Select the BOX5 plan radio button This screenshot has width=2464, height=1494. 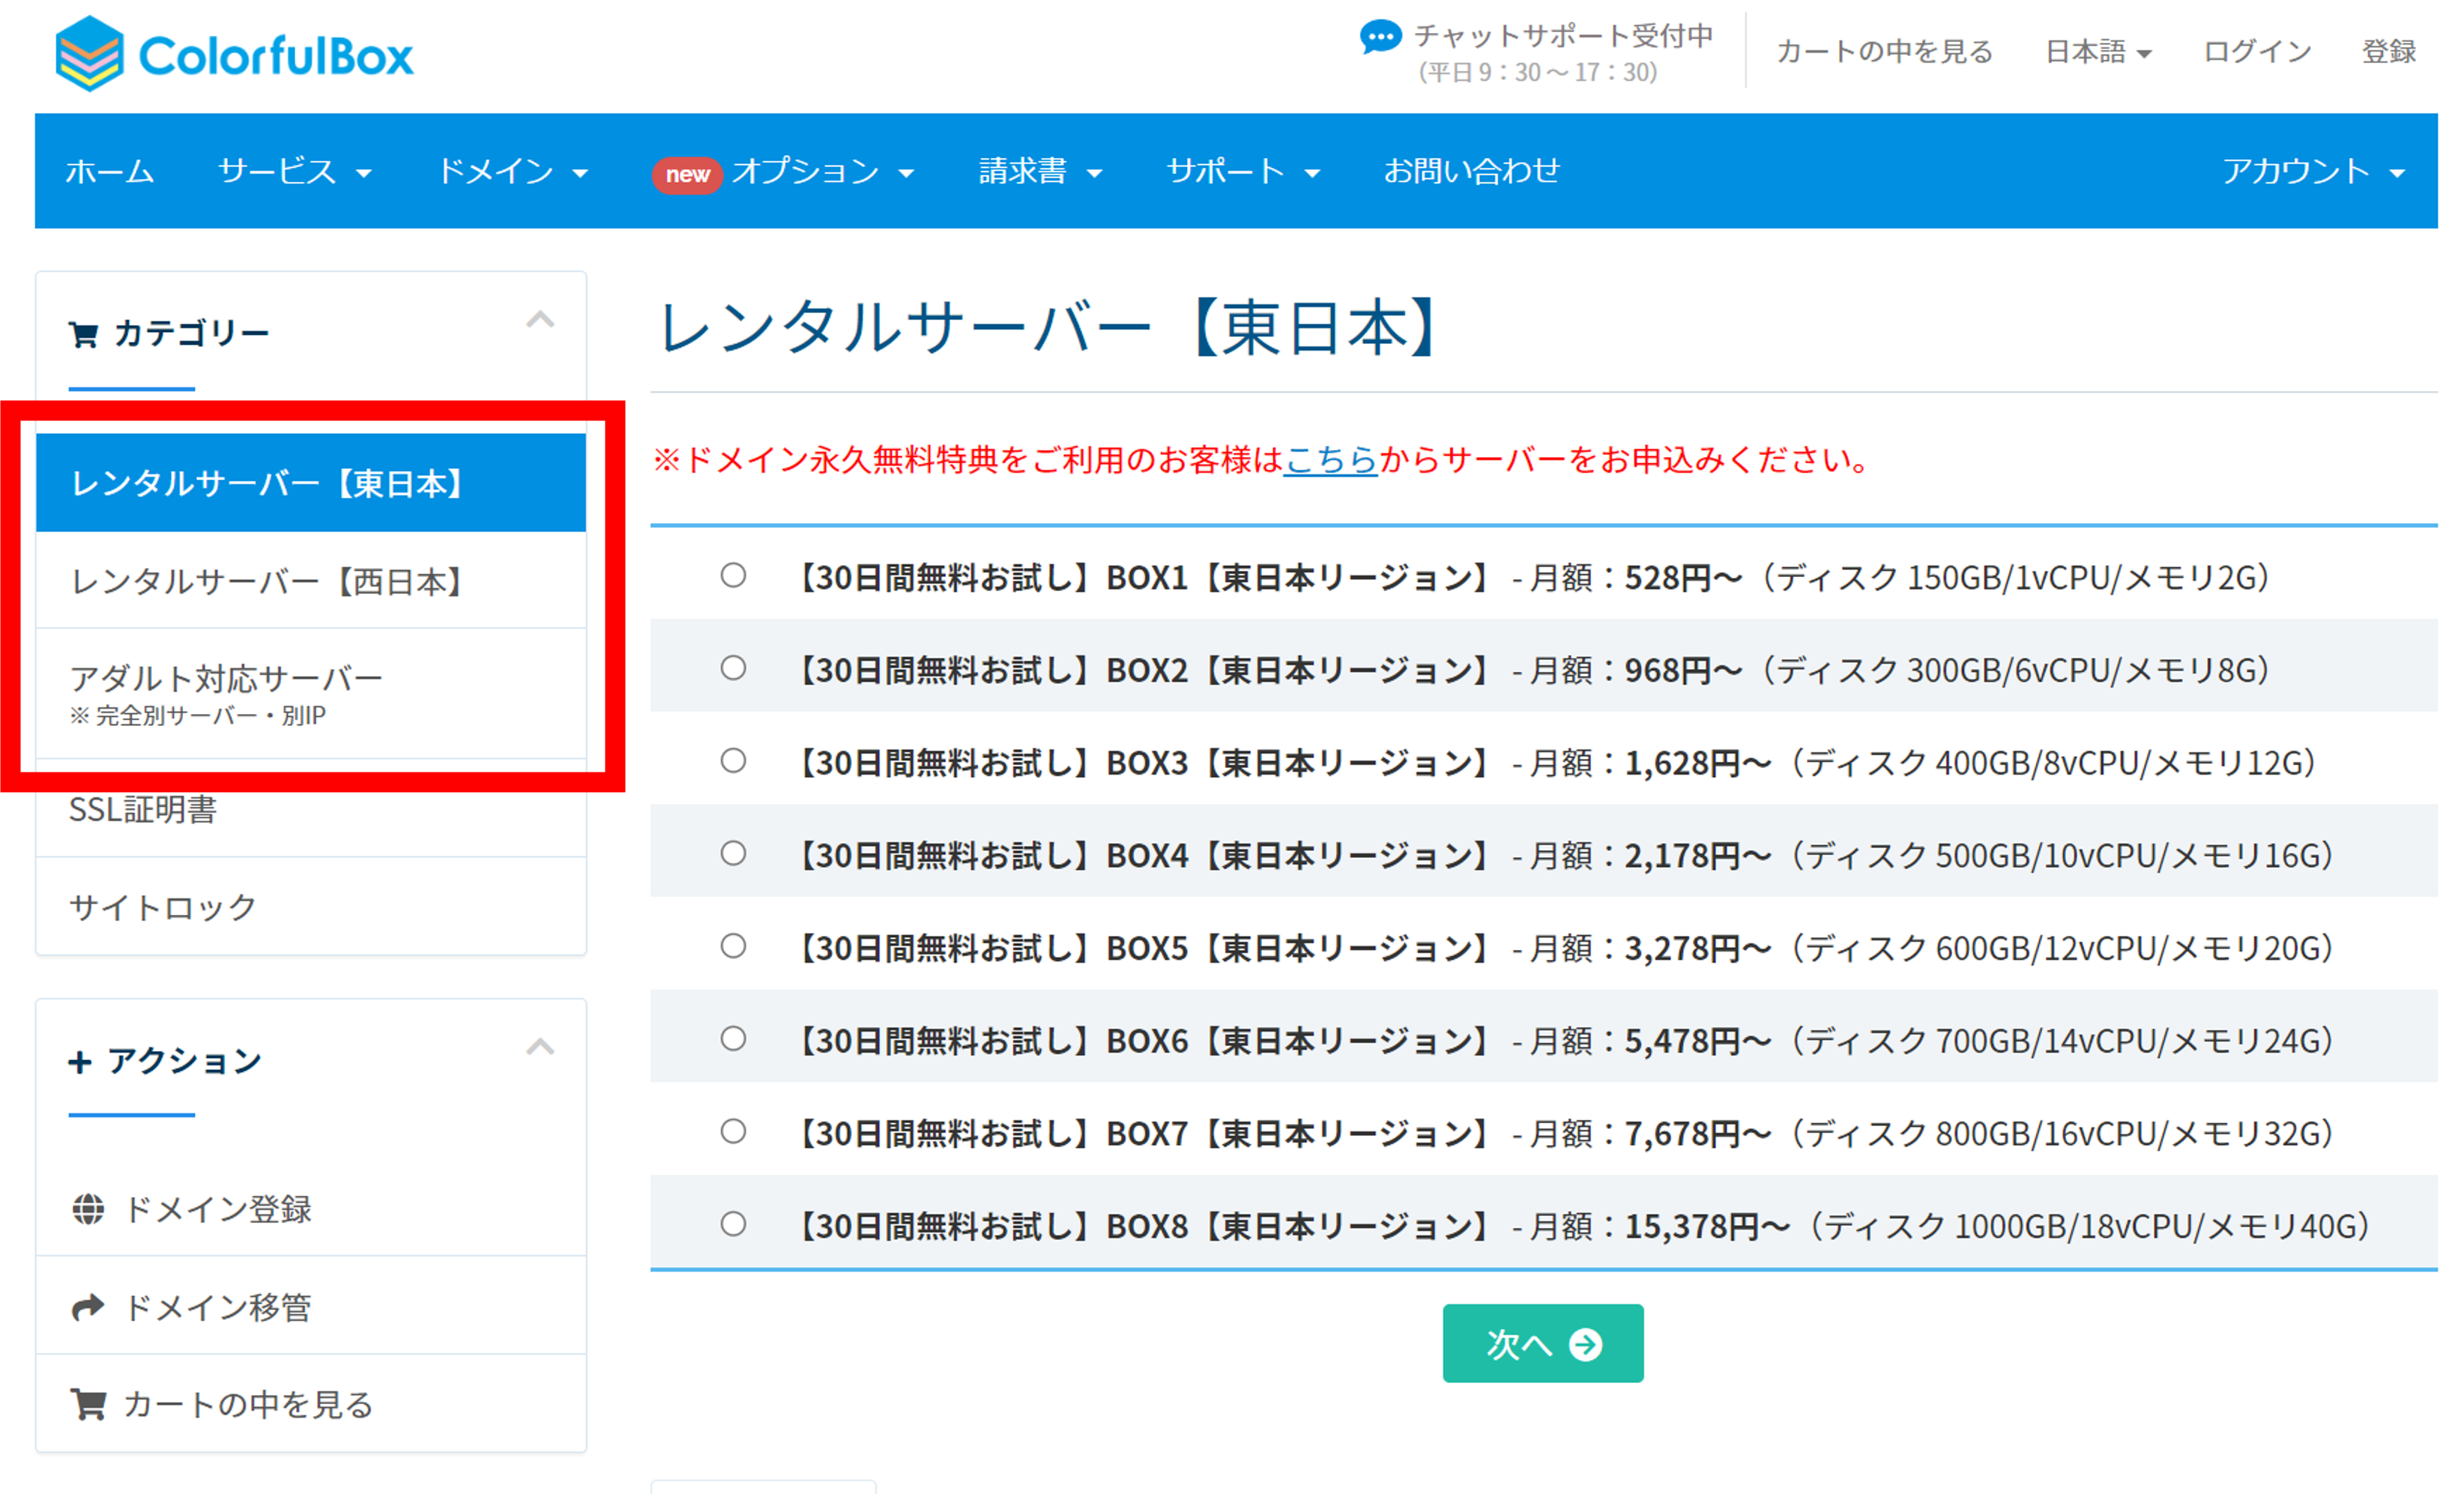[733, 946]
